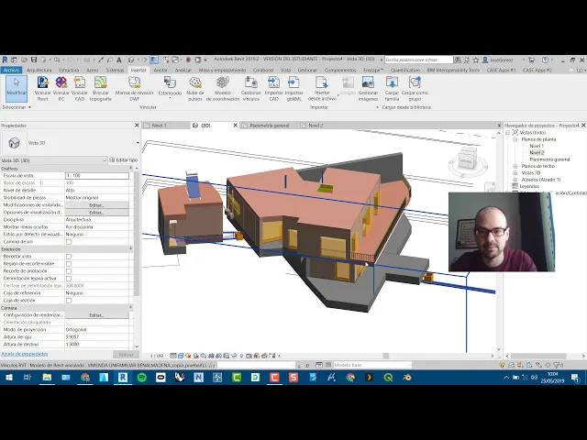Image resolution: width=587 pixels, height=440 pixels.
Task: Collapse the Planos de planta node
Action: pyautogui.click(x=515, y=139)
